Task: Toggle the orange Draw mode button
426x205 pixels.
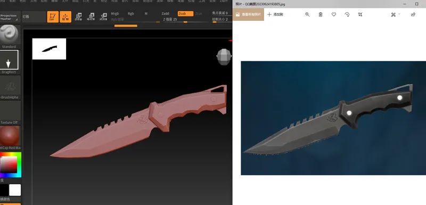Action: (x=65, y=17)
